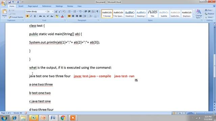Show paragraph marks
216x121 pixels.
tap(98, 11)
